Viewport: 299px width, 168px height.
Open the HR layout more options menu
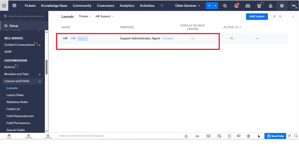(x=257, y=38)
